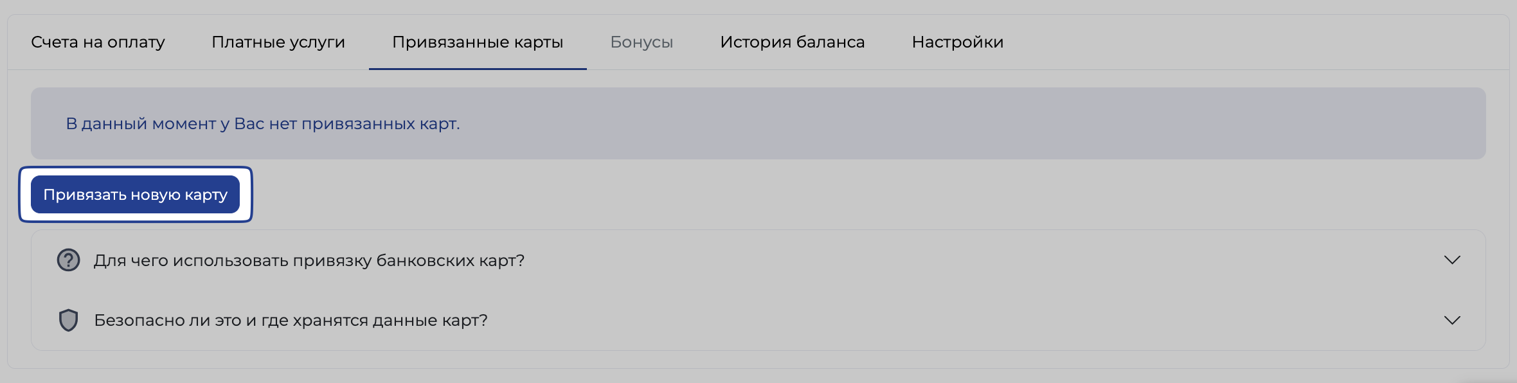Reveal the answer about why to link bank cards
The width and height of the screenshot is (1517, 383).
[x=758, y=260]
